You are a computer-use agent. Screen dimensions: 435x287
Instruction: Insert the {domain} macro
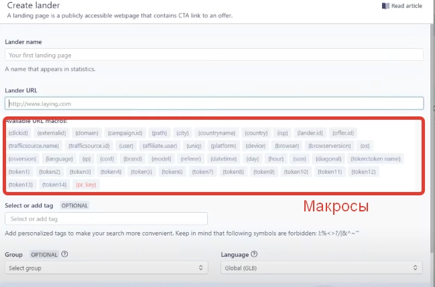(87, 133)
